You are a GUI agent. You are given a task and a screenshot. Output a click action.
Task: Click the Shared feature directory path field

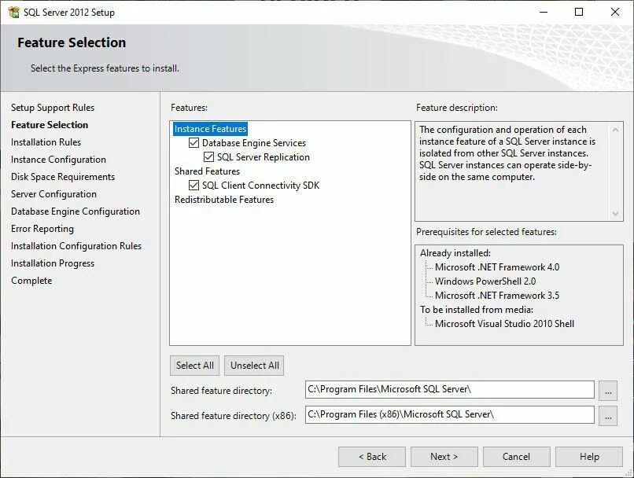pos(450,389)
